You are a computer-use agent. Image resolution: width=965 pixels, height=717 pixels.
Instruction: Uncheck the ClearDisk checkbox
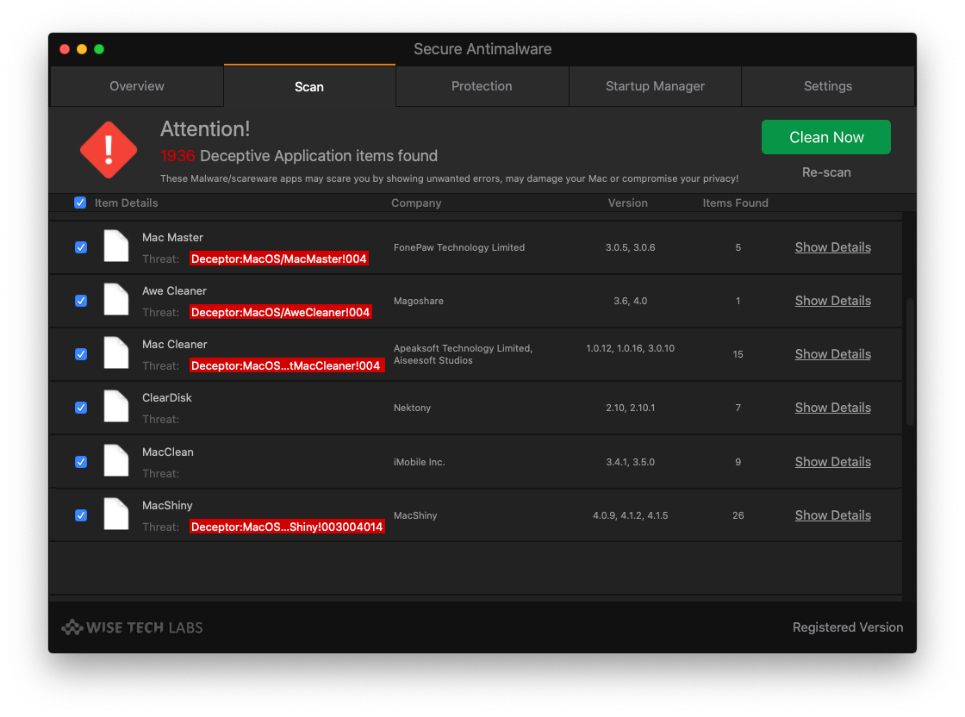pyautogui.click(x=81, y=408)
